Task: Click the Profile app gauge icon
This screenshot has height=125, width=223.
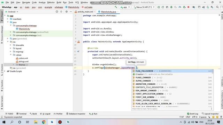Action: 180,7
